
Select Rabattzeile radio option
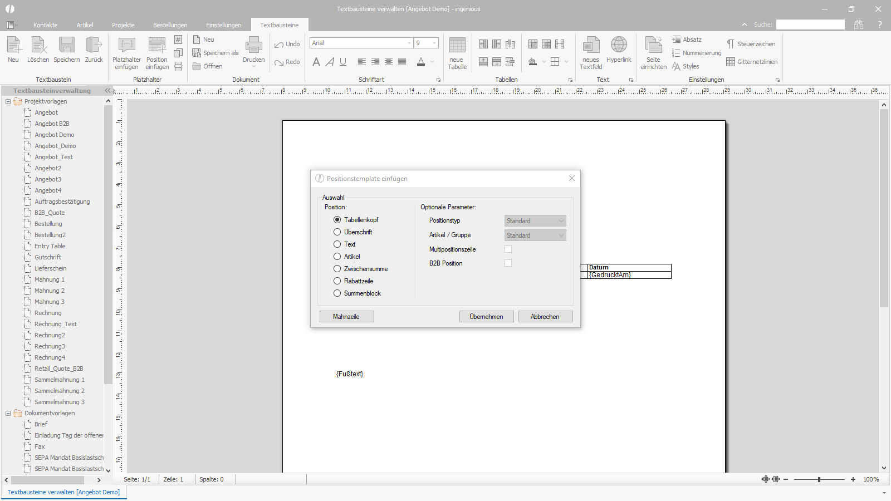tap(337, 281)
